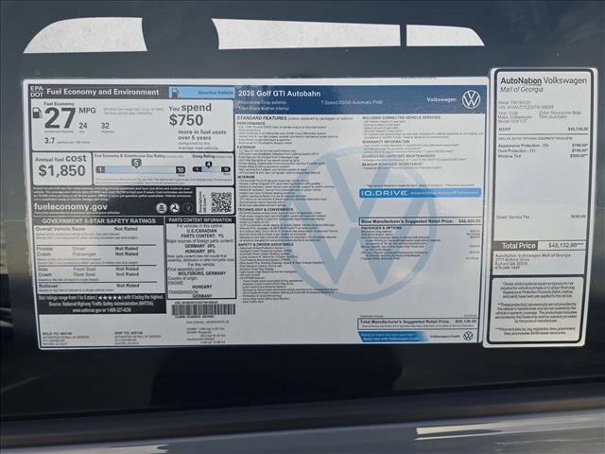Click the Base Manufacturer's Suggested Retail Price line

pyautogui.click(x=421, y=221)
